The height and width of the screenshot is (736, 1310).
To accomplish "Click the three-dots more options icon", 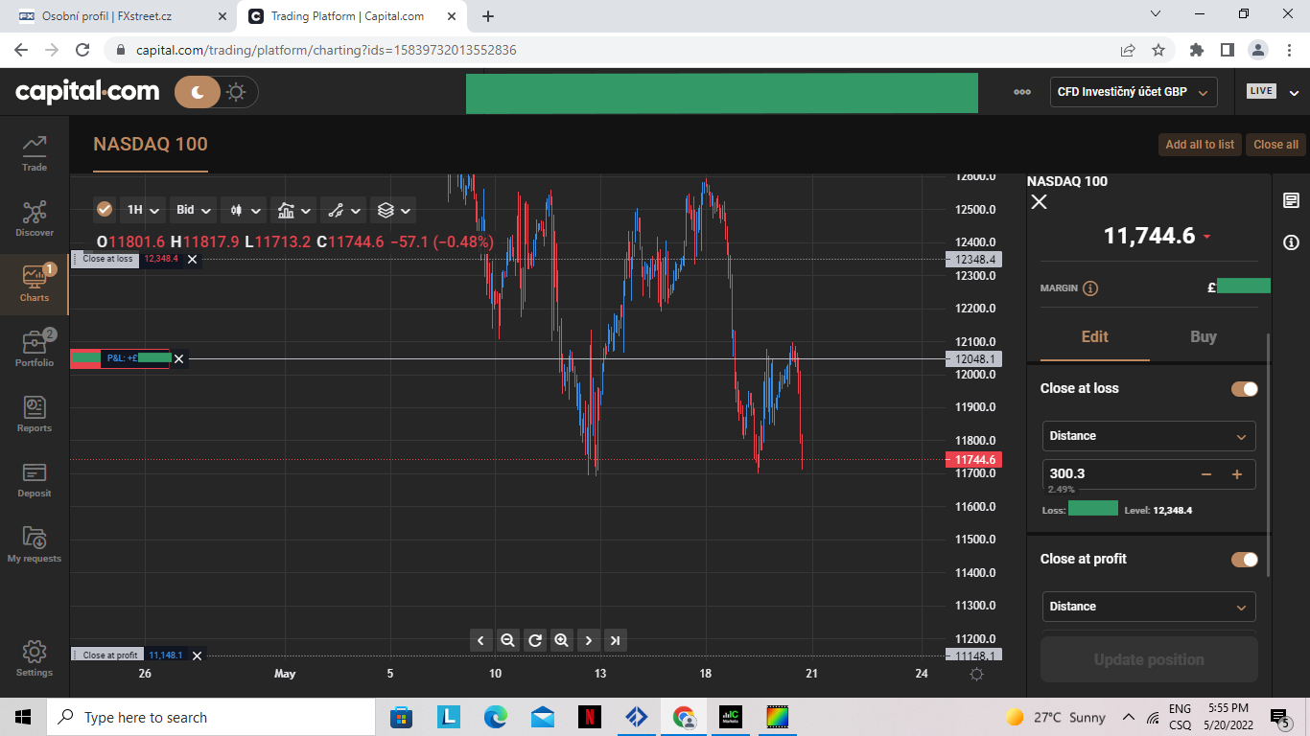I will tap(1022, 92).
